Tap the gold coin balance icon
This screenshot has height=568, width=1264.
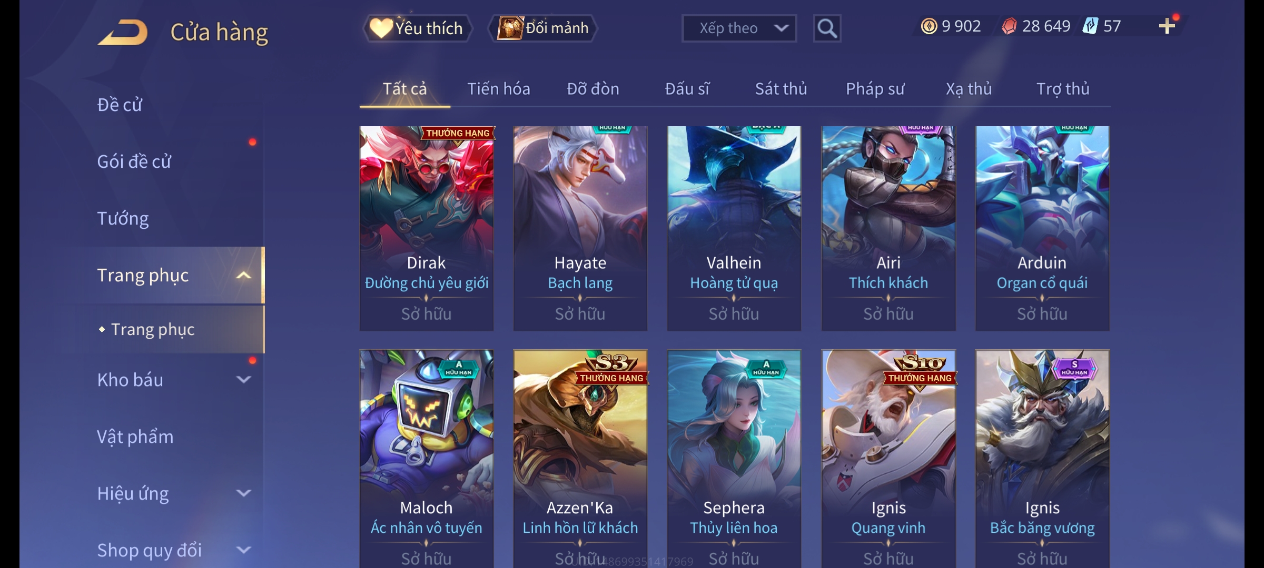pyautogui.click(x=929, y=26)
